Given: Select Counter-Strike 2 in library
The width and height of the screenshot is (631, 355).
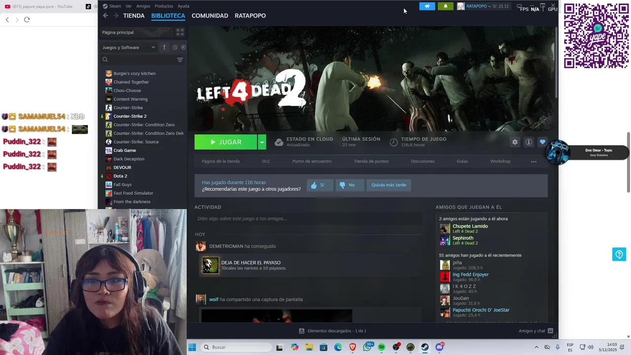Looking at the screenshot, I should pos(130,116).
